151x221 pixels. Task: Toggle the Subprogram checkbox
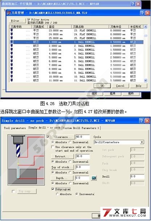(x=53, y=189)
